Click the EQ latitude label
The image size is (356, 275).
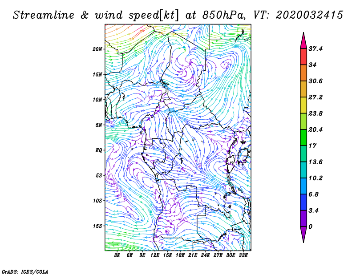pyautogui.click(x=100, y=150)
